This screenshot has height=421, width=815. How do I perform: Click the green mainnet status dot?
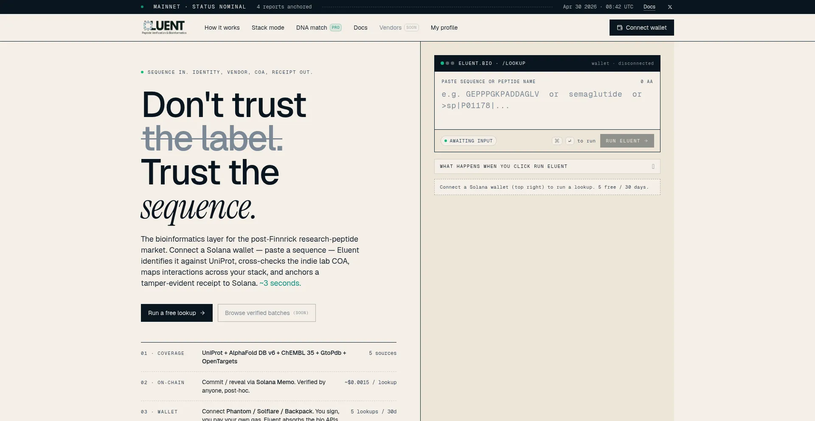pos(142,7)
